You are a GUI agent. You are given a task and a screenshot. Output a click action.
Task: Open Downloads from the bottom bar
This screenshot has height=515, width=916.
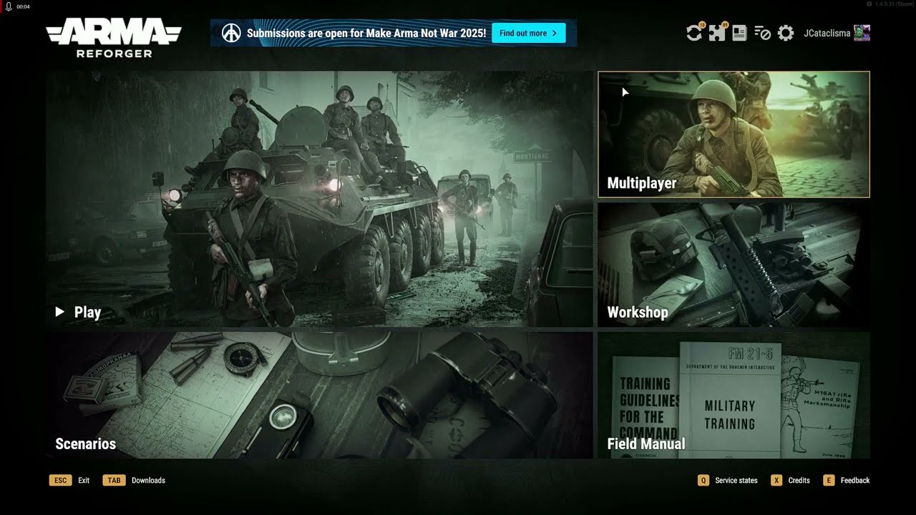pyautogui.click(x=148, y=481)
